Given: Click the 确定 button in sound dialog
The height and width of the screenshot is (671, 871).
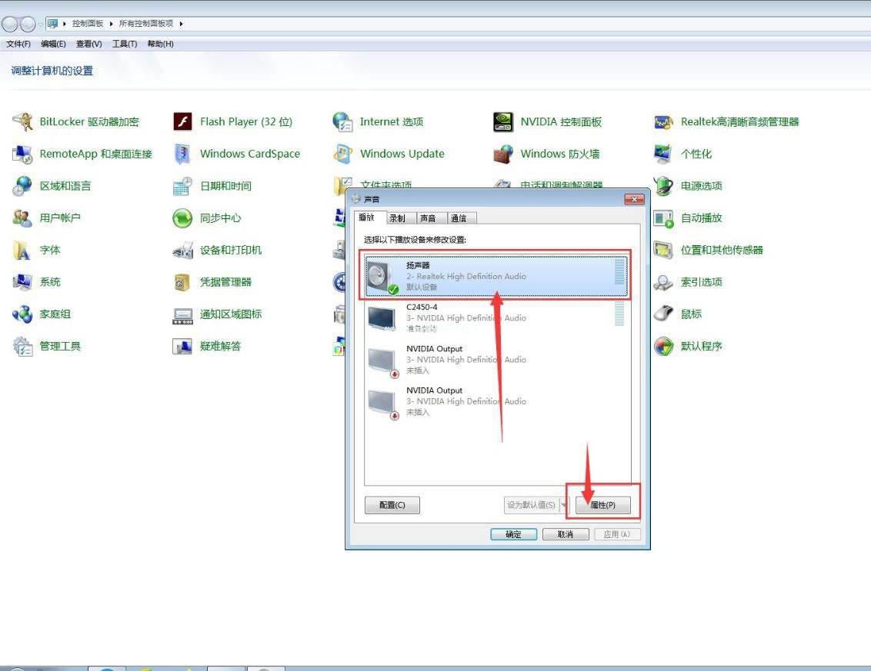Looking at the screenshot, I should (x=514, y=534).
